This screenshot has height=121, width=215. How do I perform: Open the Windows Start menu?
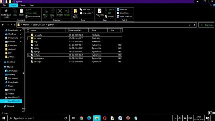coord(4,118)
